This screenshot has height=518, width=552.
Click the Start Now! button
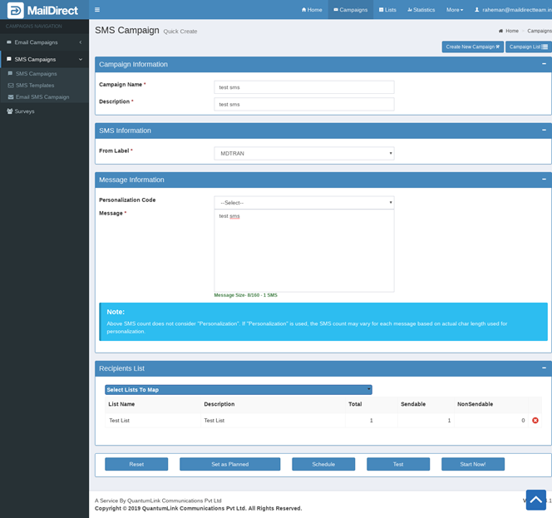(x=472, y=464)
